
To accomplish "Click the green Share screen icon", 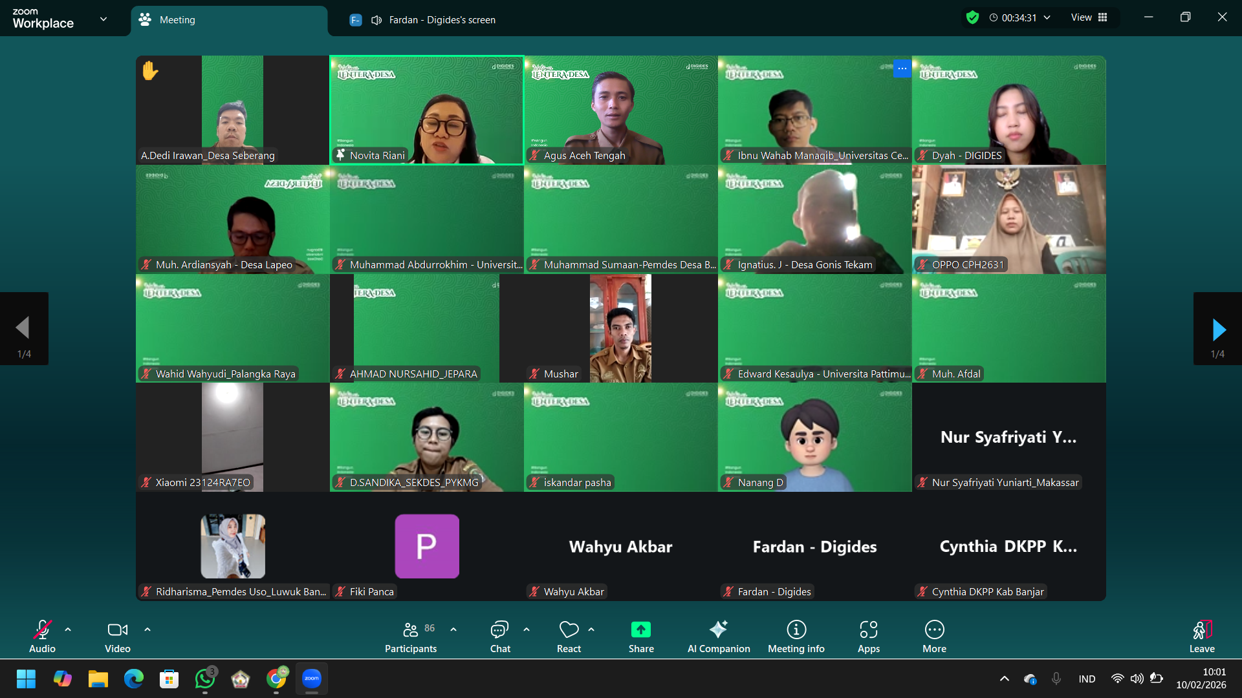I will 640,630.
